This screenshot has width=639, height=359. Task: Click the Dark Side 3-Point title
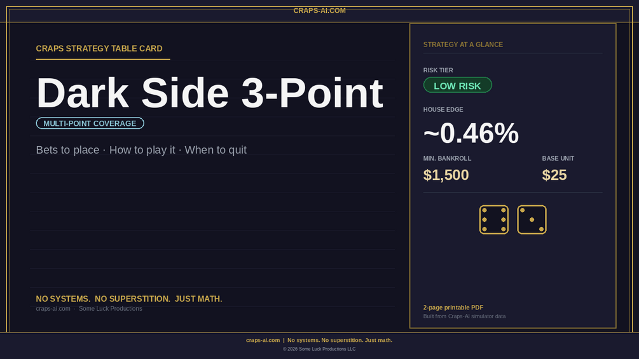tap(209, 93)
